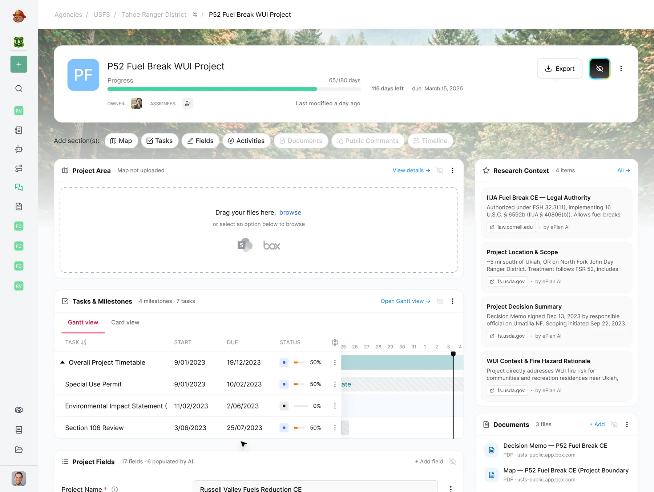The width and height of the screenshot is (654, 492).
Task: Choose SharePoint as upload source
Action: click(x=245, y=245)
